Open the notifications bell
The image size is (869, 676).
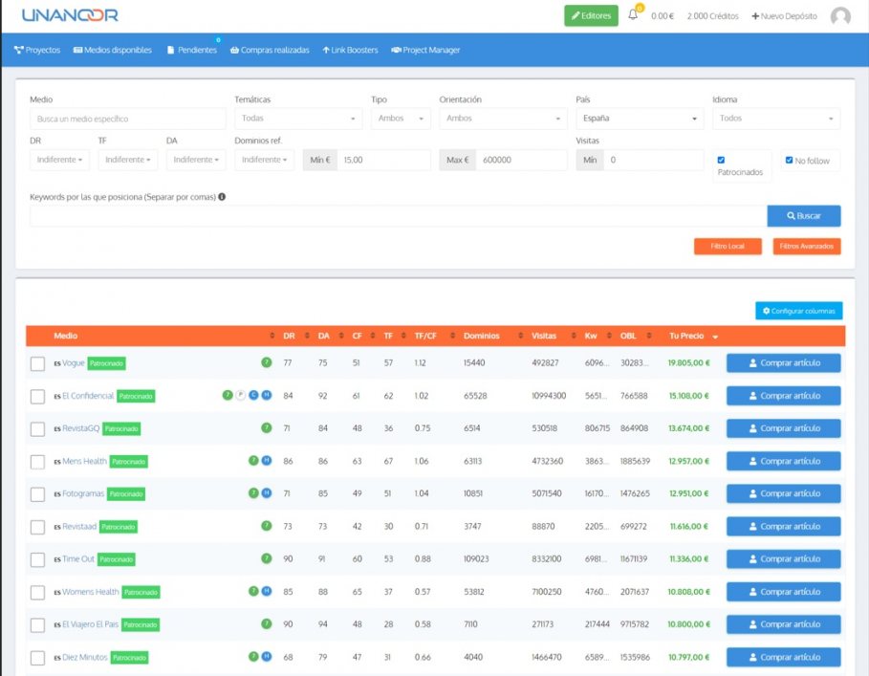633,15
